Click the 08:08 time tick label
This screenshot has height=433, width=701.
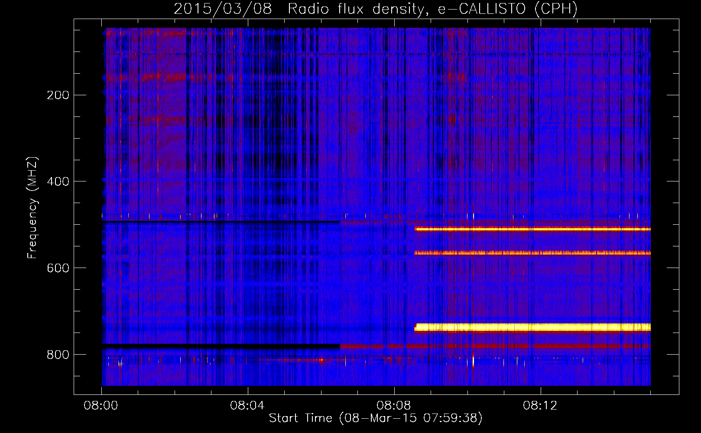pos(394,406)
